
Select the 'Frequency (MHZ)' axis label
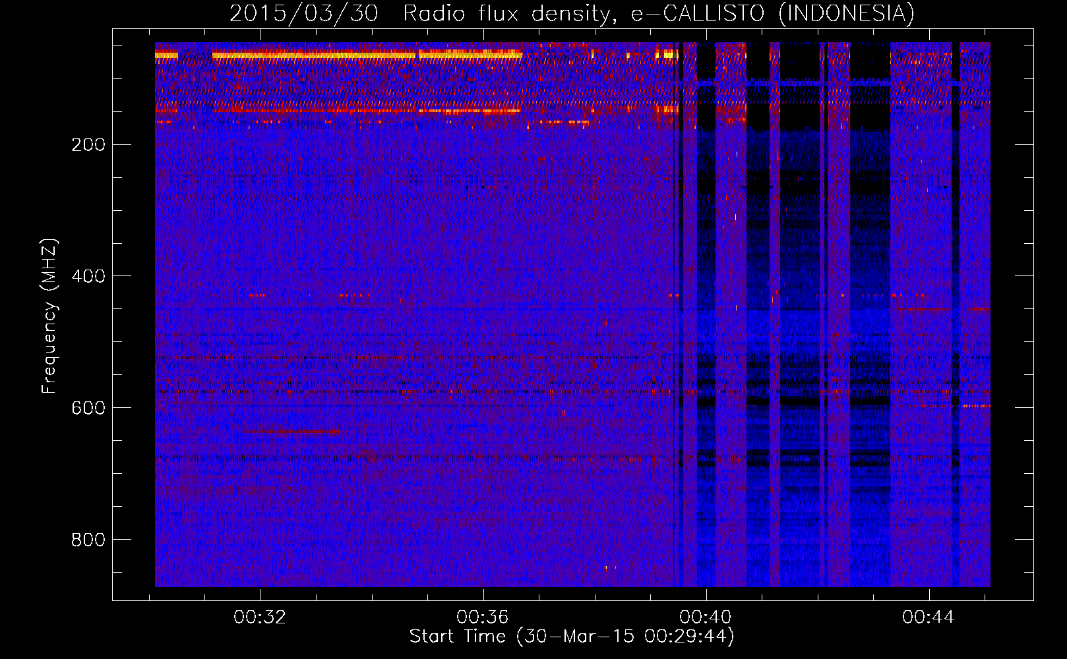[x=49, y=316]
